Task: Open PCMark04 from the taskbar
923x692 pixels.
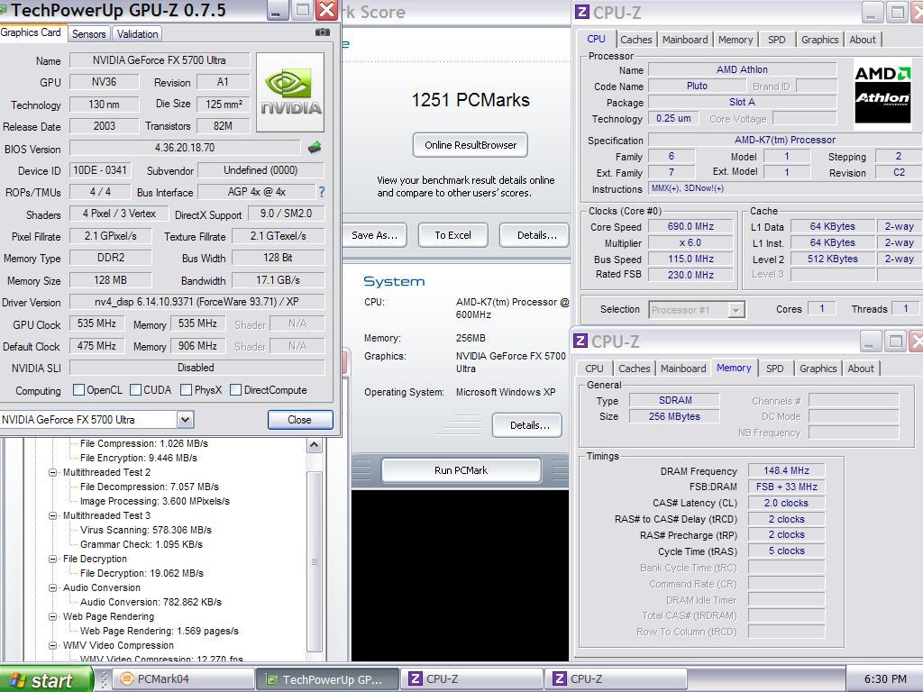Action: pos(182,679)
